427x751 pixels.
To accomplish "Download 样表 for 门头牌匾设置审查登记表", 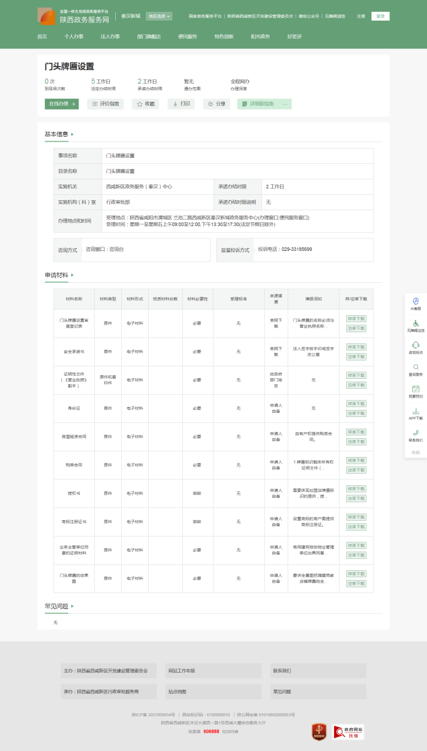I will [356, 319].
